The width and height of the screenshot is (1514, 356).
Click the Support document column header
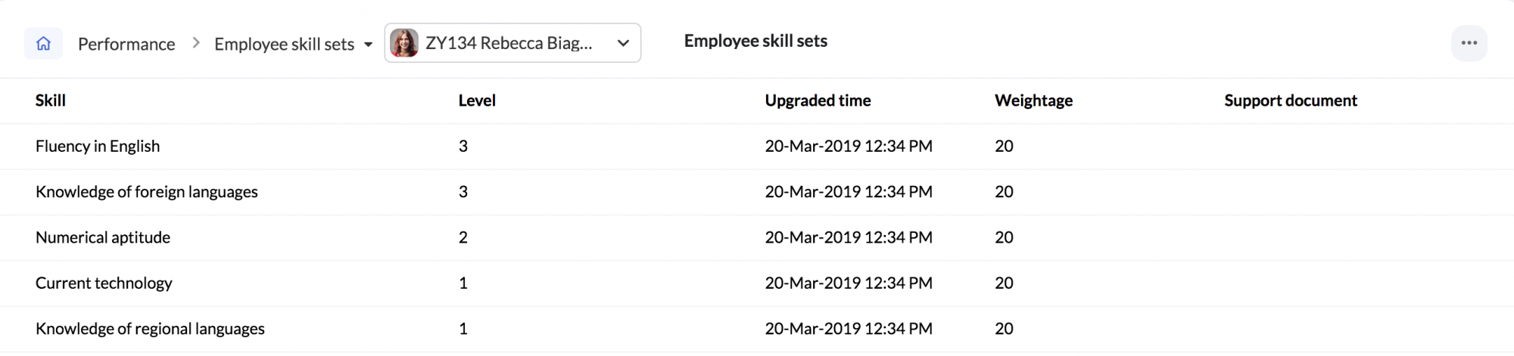tap(1291, 101)
